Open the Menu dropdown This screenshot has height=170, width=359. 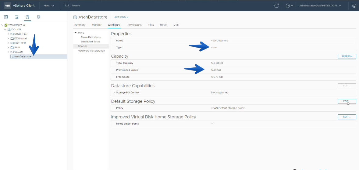tap(49, 5)
